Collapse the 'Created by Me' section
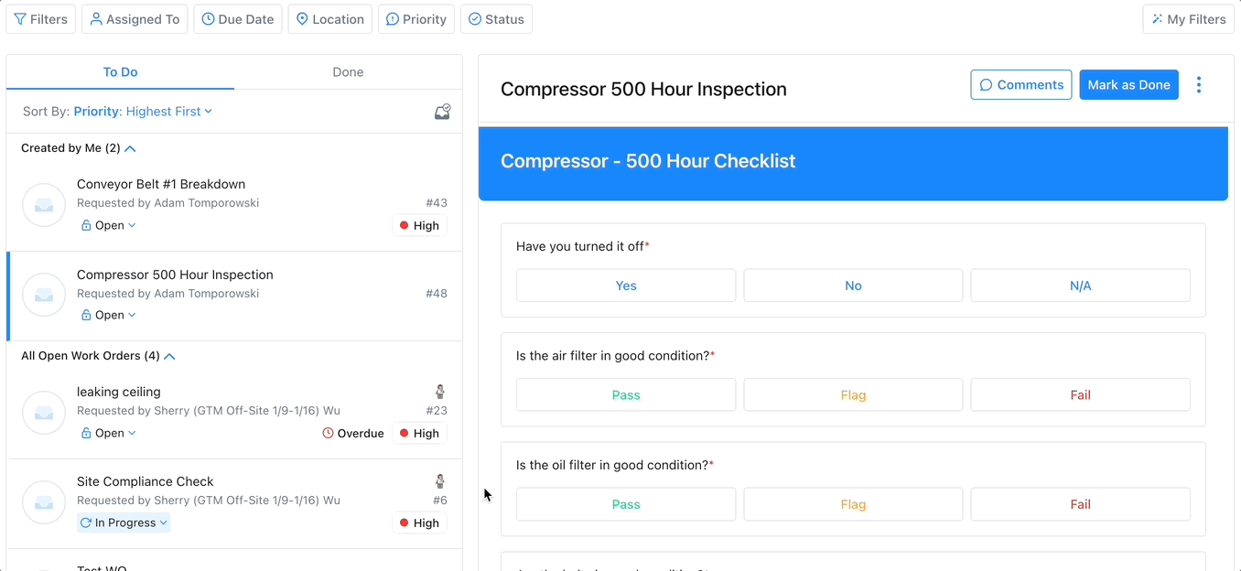 click(129, 147)
